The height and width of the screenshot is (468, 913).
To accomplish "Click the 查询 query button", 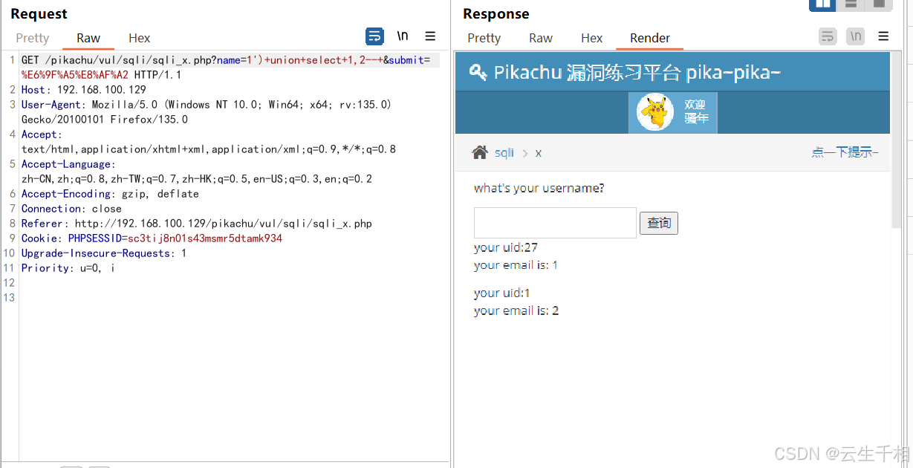I will 659,223.
